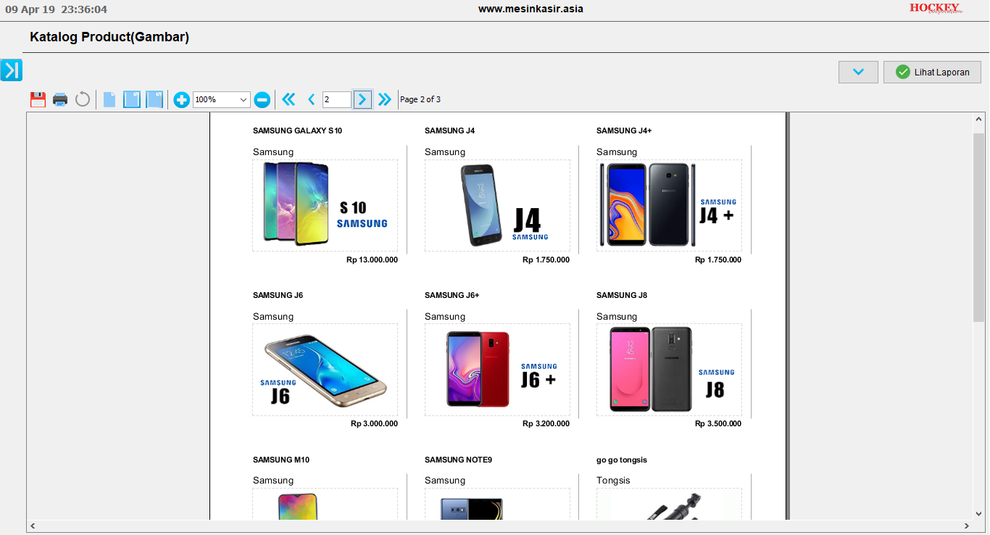990x535 pixels.
Task: Click the Samsung J6+ product image
Action: (x=497, y=370)
